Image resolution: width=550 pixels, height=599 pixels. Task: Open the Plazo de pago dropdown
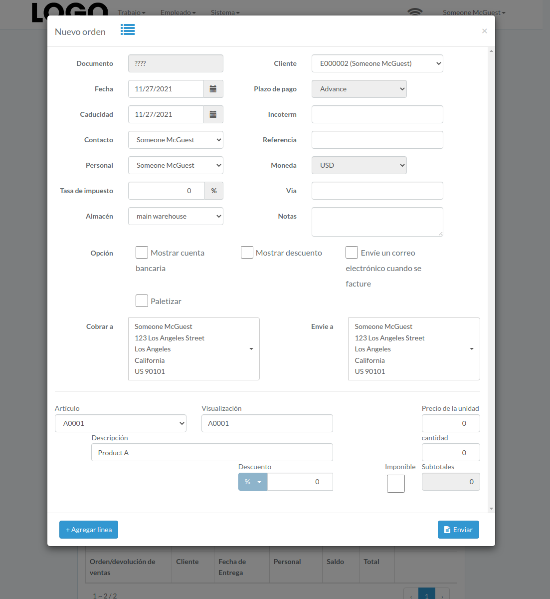click(359, 89)
